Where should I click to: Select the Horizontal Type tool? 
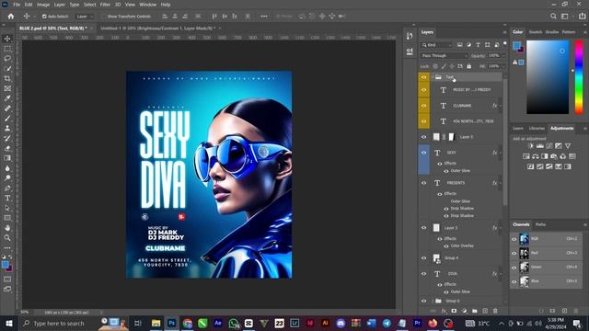point(7,199)
